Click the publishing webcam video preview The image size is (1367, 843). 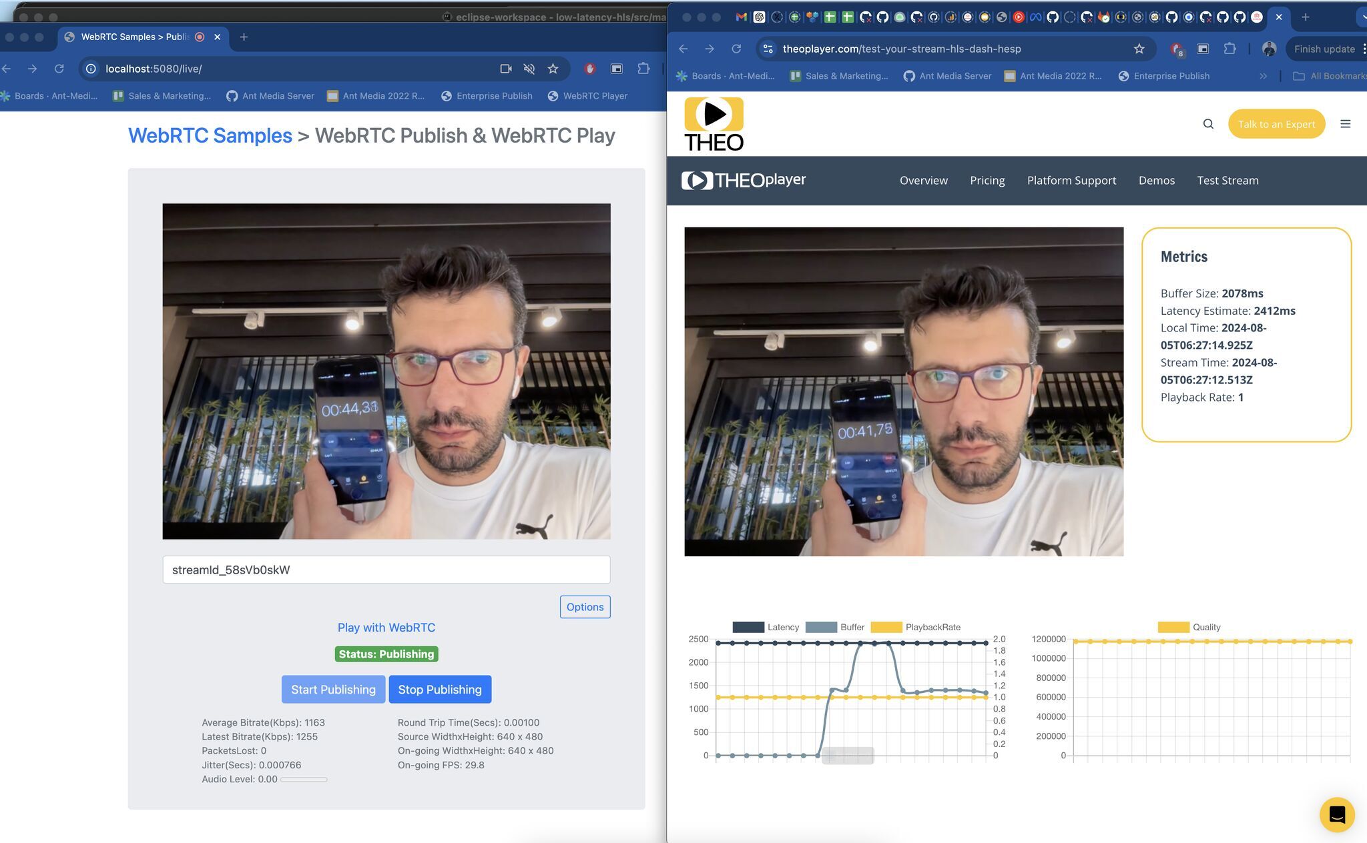pyautogui.click(x=386, y=371)
